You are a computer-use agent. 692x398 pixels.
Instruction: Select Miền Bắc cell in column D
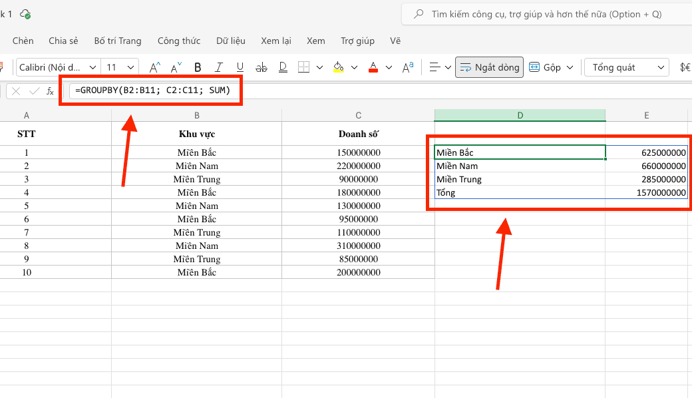tap(520, 152)
